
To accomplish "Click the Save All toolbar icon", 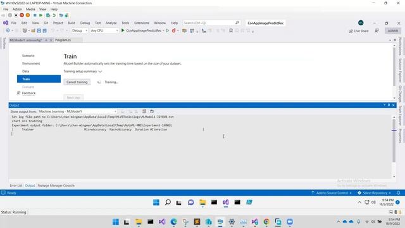I will coord(44,30).
